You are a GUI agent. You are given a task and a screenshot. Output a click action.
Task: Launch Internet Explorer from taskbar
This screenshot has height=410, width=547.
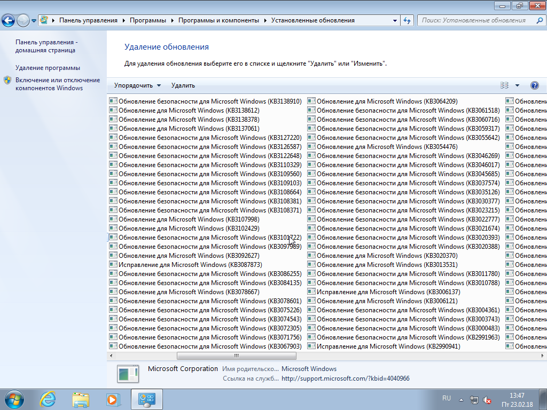(48, 399)
